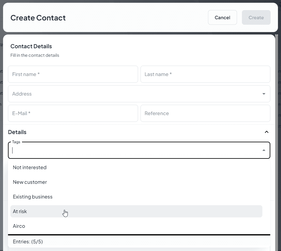Collapse the Details section chevron

click(266, 132)
